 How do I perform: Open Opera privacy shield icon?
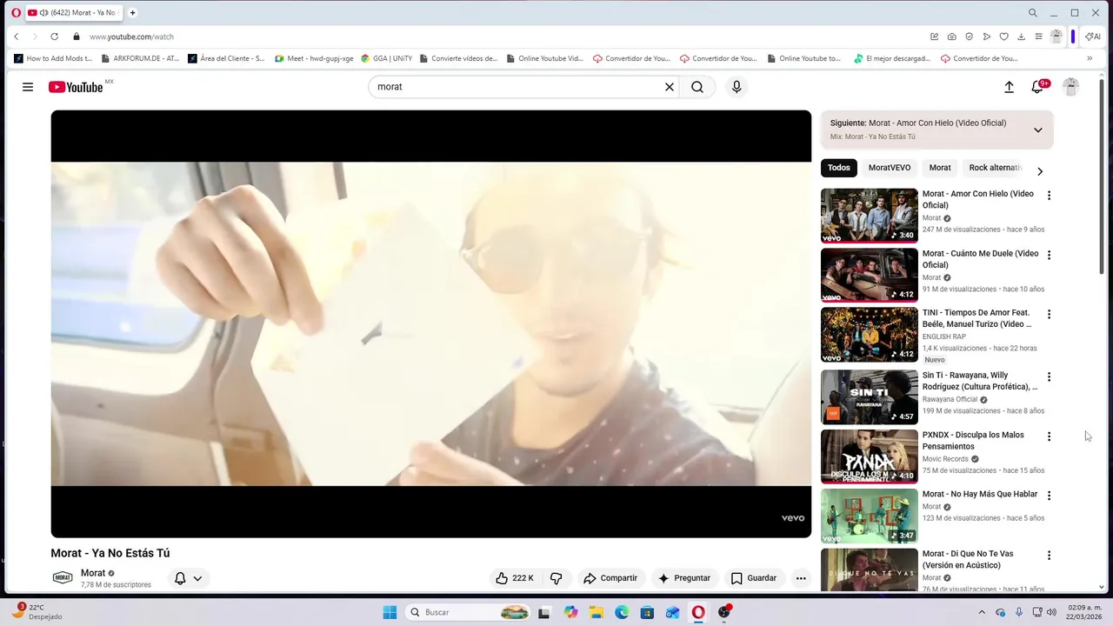coord(970,37)
